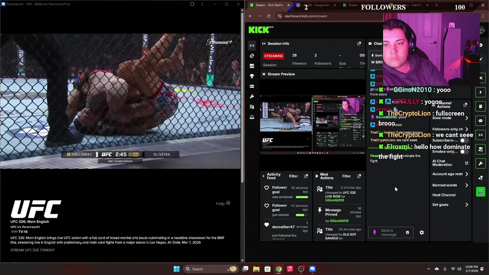Open AI Chat Moderation external link icon
Screen dimensions: 489x275
[466, 163]
